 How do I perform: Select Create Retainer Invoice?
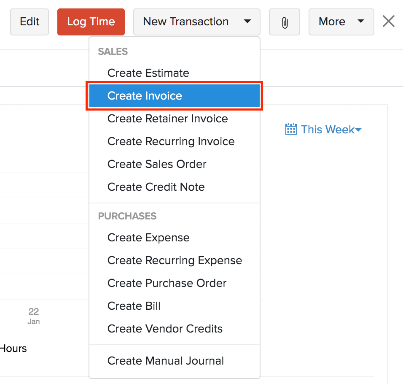167,119
